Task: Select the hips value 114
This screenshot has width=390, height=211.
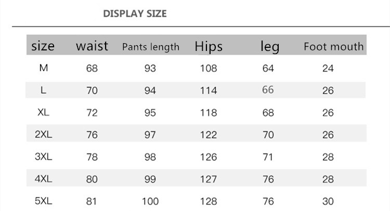Action: point(209,90)
